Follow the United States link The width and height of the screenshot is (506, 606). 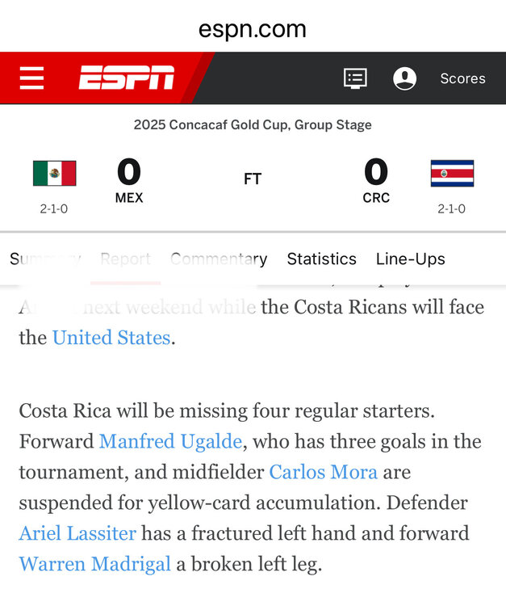coord(111,338)
